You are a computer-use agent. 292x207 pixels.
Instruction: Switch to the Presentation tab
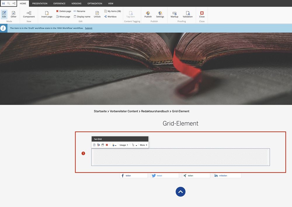coord(40,3)
